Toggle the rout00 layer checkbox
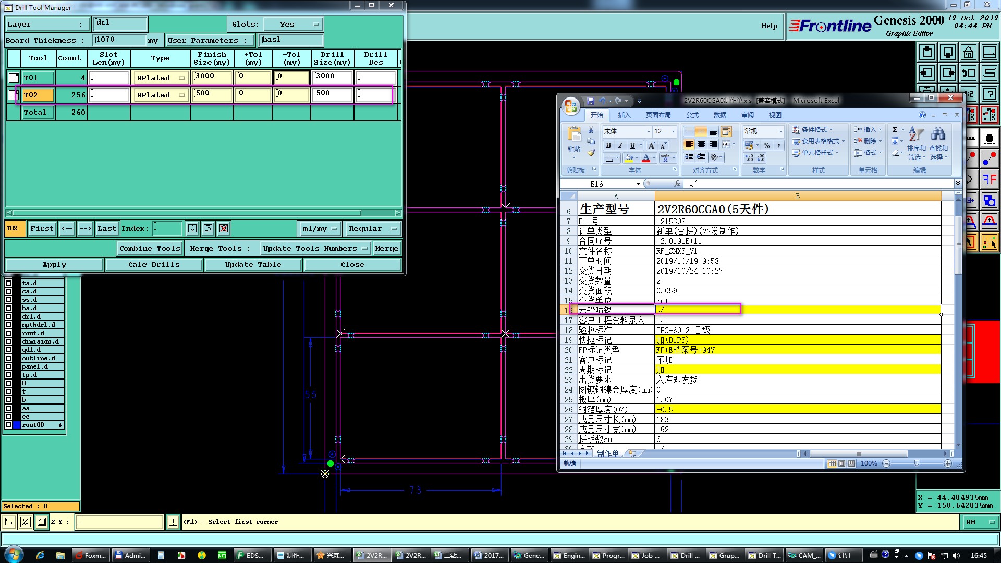Image resolution: width=1001 pixels, height=563 pixels. (8, 425)
